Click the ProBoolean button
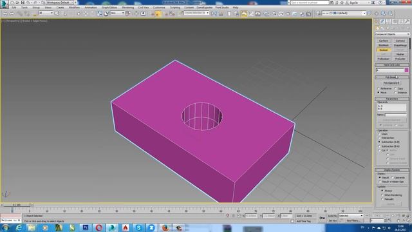 384,59
